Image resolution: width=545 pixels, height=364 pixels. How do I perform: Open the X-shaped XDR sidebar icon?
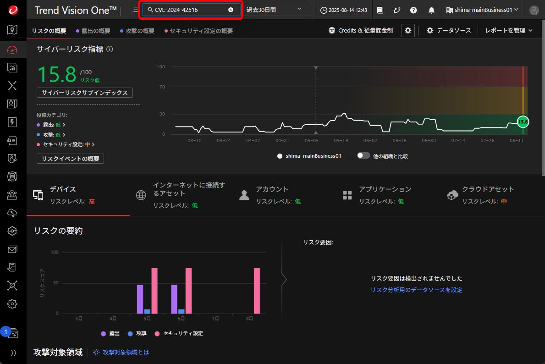tap(12, 86)
